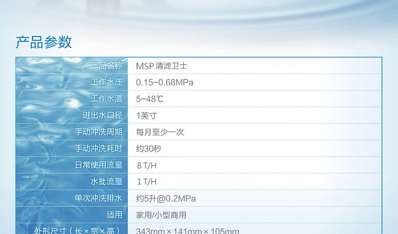The width and height of the screenshot is (398, 234).
Task: Click the value 每月至少一次
Action: (160, 132)
